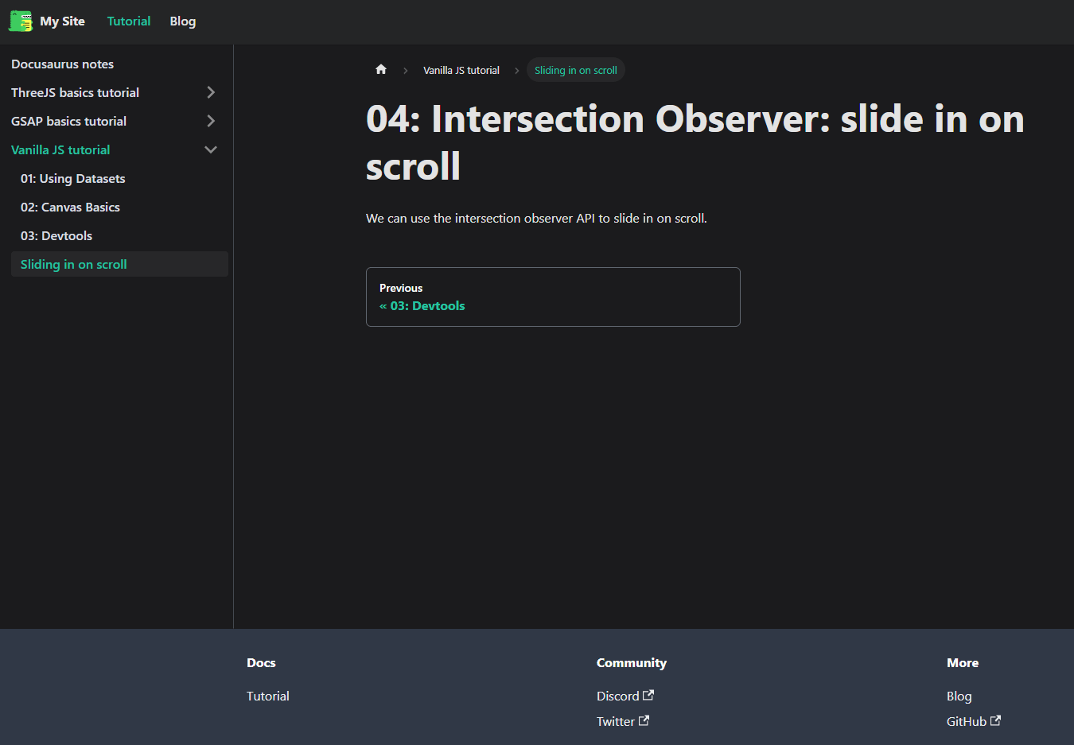Image resolution: width=1074 pixels, height=745 pixels.
Task: Go to home via breadcrumb house icon
Action: 381,70
